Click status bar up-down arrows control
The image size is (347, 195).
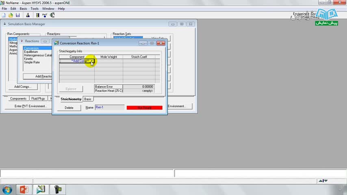click(x=323, y=181)
